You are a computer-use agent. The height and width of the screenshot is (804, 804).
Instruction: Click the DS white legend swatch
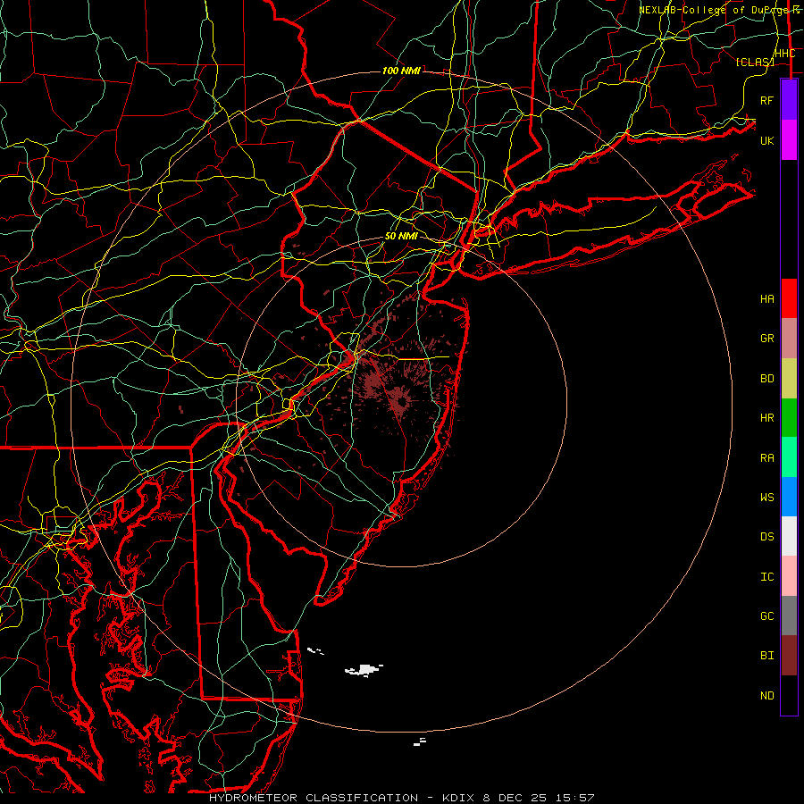[789, 536]
